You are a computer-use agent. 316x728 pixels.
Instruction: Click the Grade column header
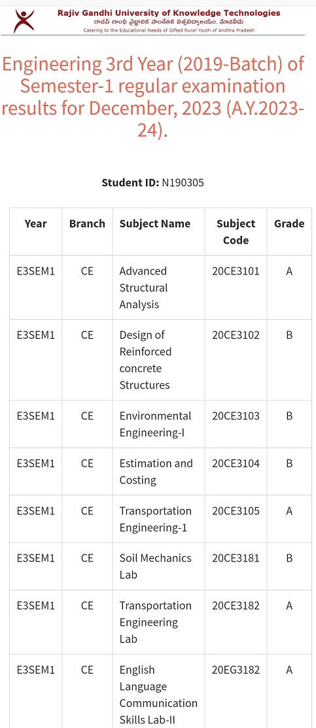pyautogui.click(x=289, y=224)
